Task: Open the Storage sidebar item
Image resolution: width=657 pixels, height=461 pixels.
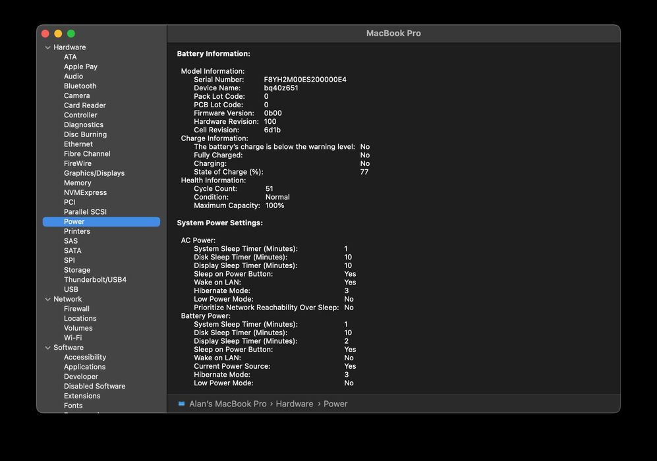Action: click(x=77, y=270)
